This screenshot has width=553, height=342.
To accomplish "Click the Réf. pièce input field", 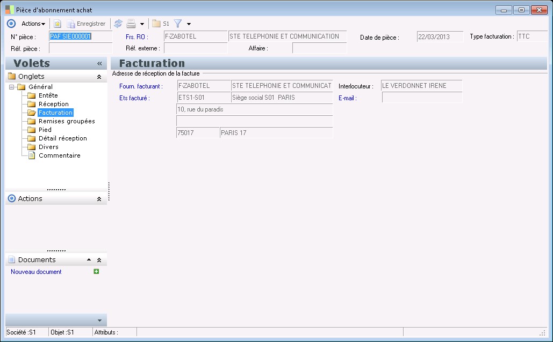I will [81, 48].
